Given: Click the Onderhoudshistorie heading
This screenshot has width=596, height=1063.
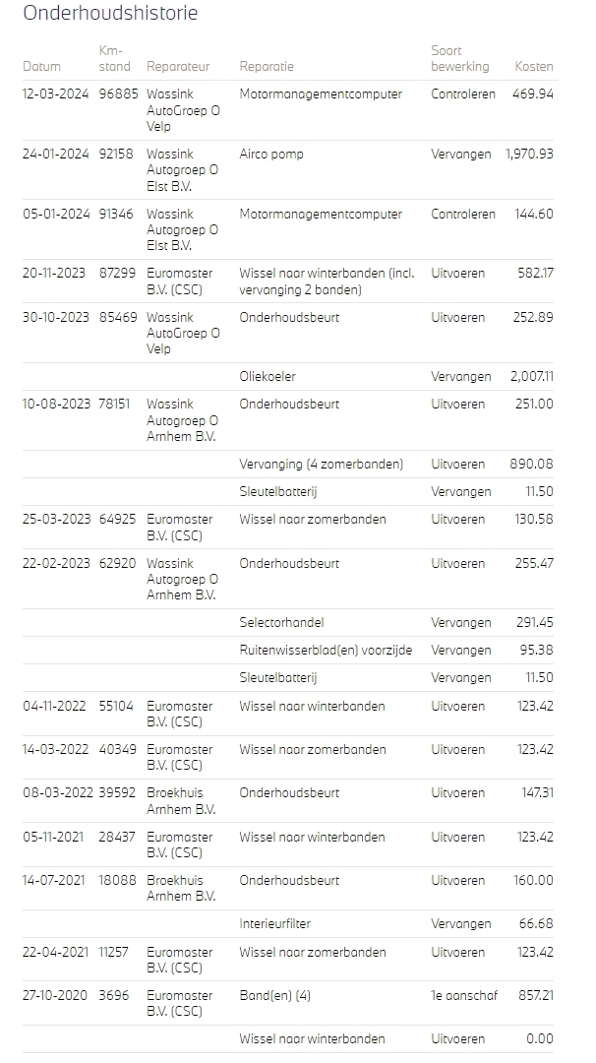Looking at the screenshot, I should (110, 14).
